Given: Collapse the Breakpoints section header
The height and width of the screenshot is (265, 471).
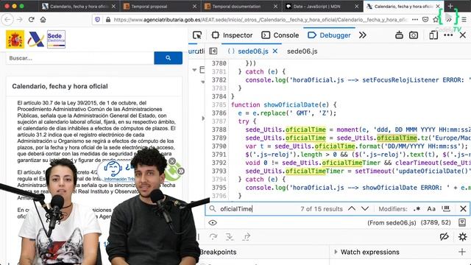Looking at the screenshot, I should pyautogui.click(x=218, y=252).
